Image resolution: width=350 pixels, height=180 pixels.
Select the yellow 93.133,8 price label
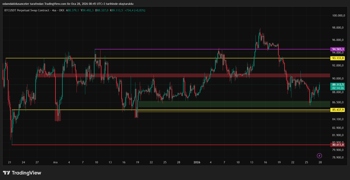pos(338,58)
